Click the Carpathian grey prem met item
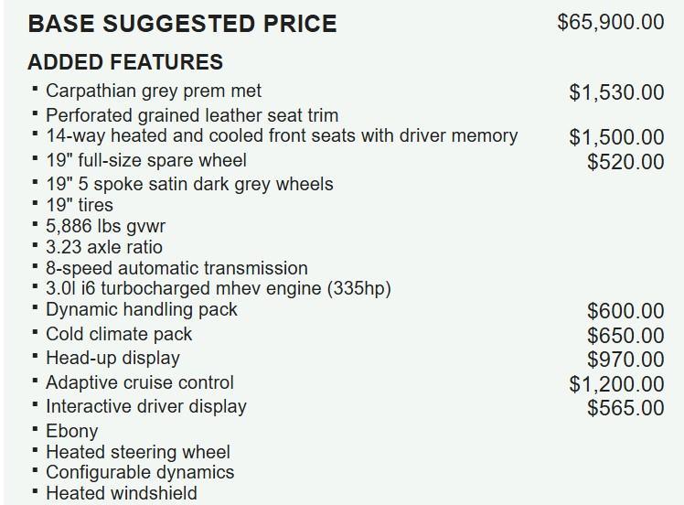The width and height of the screenshot is (684, 505). click(153, 91)
